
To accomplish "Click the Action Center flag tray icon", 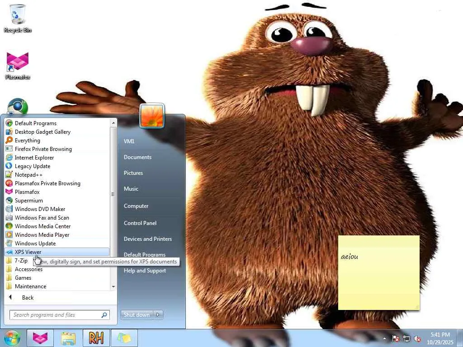I will click(396, 338).
